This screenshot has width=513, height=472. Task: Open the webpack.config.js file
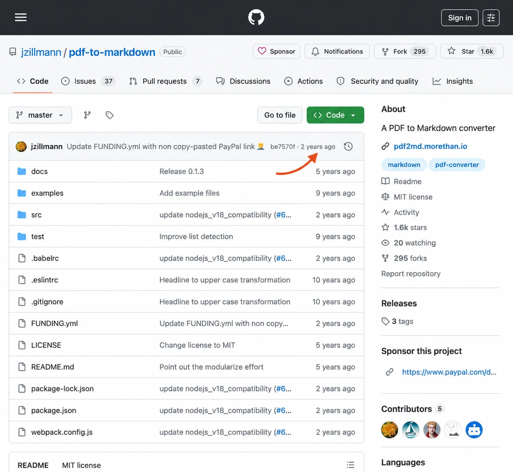pos(62,432)
